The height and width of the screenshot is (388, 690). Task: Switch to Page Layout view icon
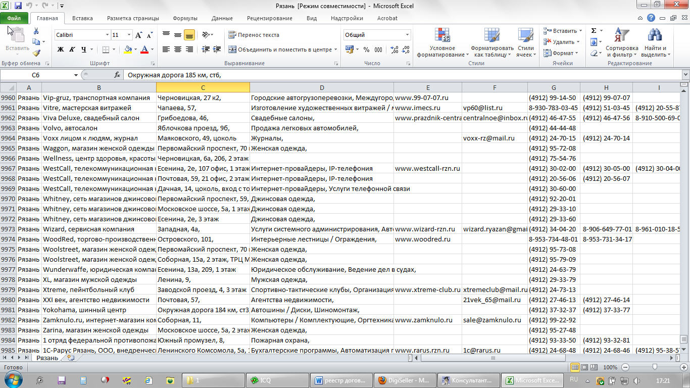[x=584, y=367]
